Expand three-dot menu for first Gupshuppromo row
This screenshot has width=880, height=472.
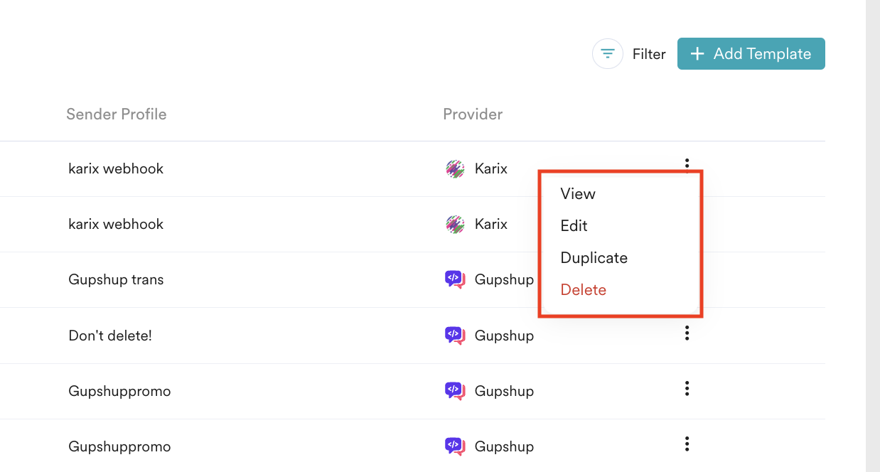tap(687, 389)
